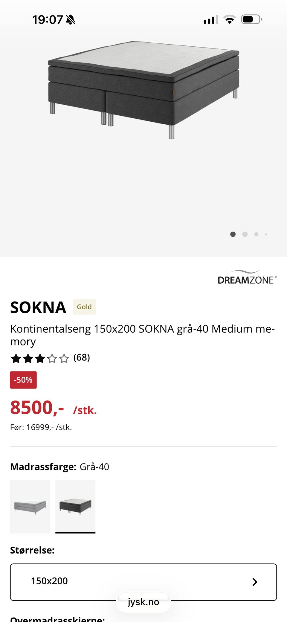Open the DREAMZONE brand logo
The height and width of the screenshot is (622, 287).
point(247,277)
